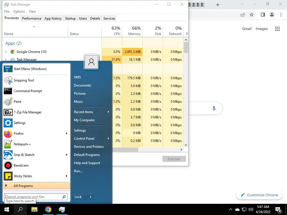The height and width of the screenshot is (215, 287).
Task: Open Sticky Notes icon
Action: point(8,176)
